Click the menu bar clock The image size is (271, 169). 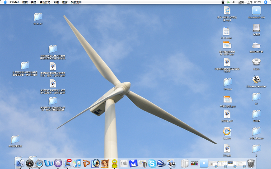250,2
